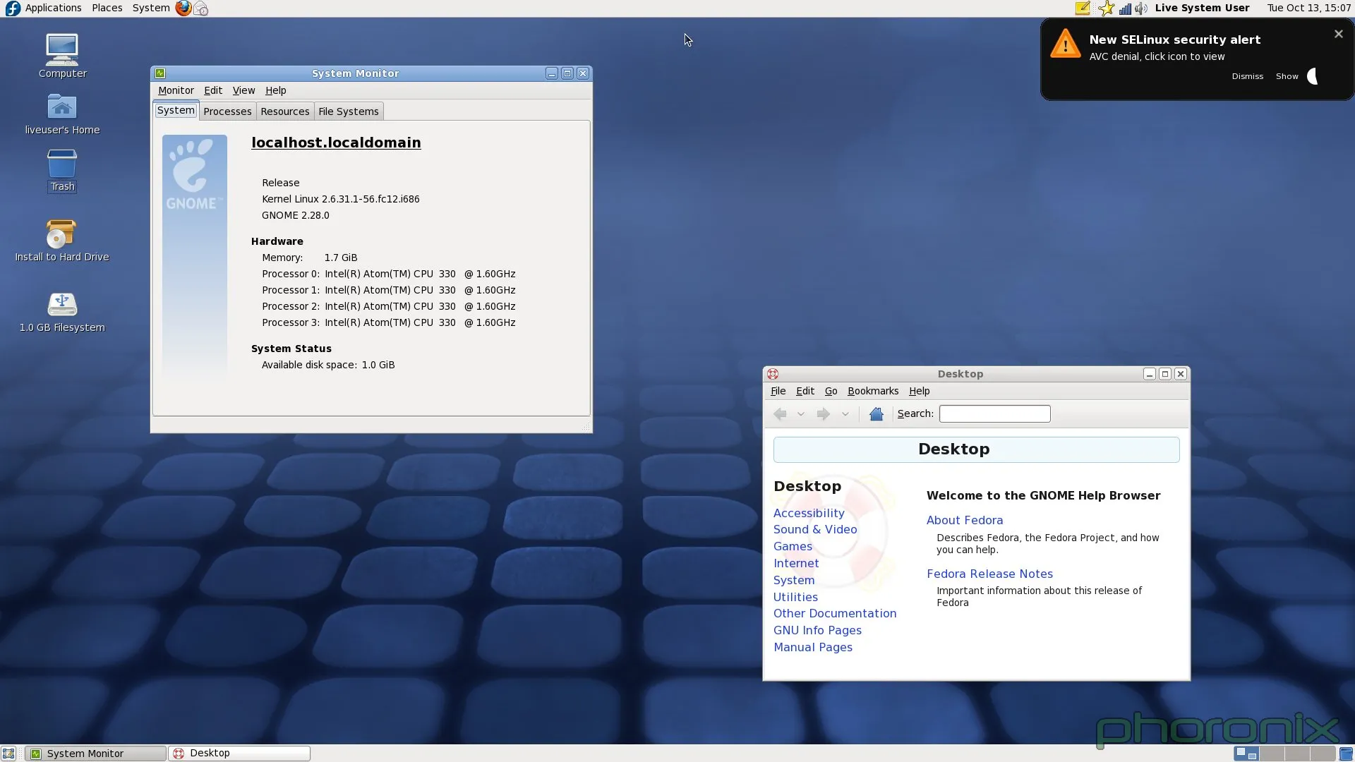Screen dimensions: 1355x762
Task: Open Manual Pages link
Action: point(813,647)
